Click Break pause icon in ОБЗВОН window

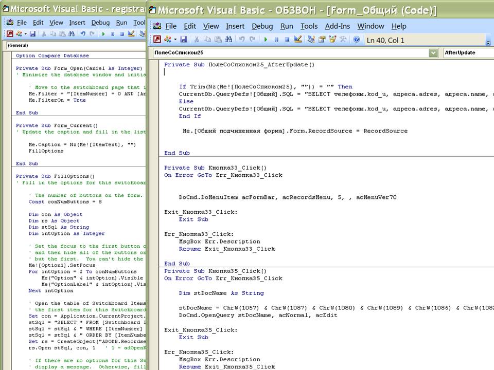coord(276,40)
